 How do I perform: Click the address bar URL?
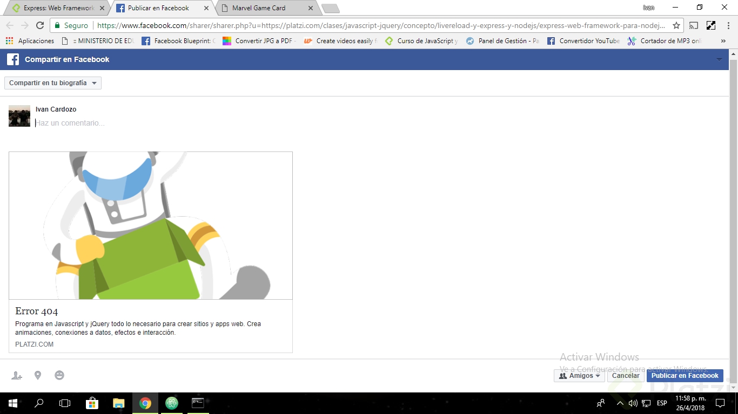[x=381, y=25]
